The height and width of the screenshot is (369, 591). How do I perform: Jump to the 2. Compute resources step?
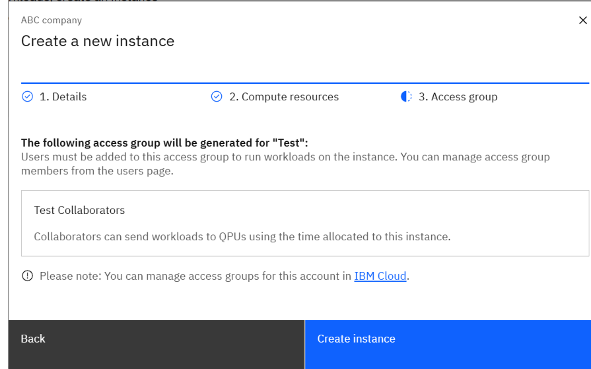click(x=284, y=97)
